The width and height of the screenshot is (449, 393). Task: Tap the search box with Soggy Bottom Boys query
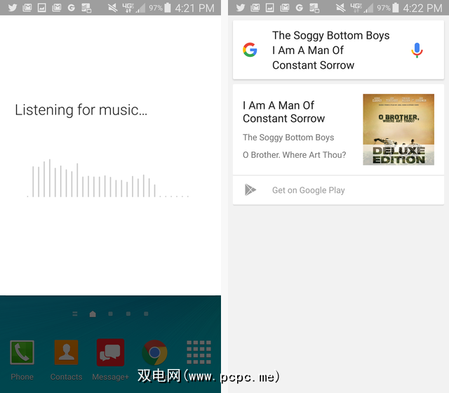click(338, 50)
